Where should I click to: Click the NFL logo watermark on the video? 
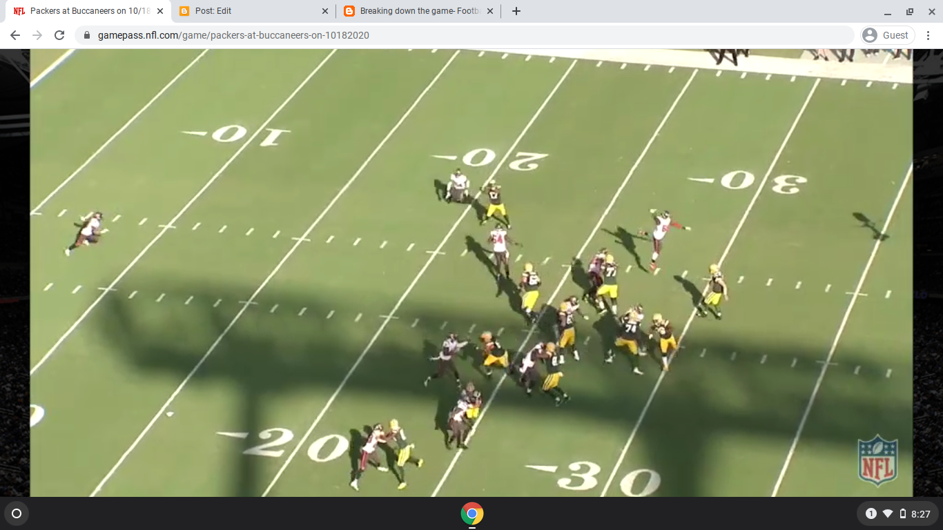click(876, 461)
